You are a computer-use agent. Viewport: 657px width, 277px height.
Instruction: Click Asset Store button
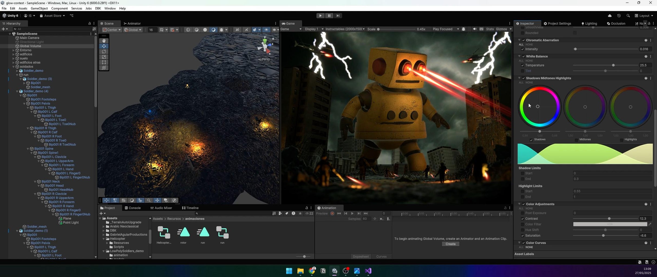[x=52, y=16]
